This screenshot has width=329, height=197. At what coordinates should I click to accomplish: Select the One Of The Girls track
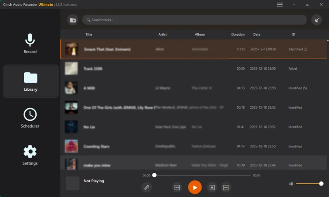click(193, 108)
